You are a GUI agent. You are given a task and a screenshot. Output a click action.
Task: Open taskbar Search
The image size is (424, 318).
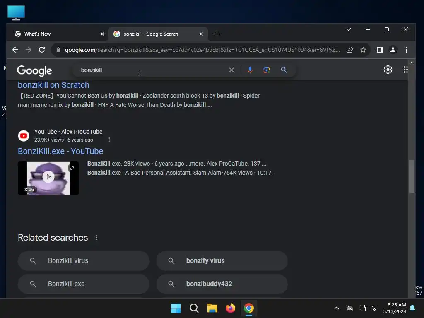pos(194,308)
